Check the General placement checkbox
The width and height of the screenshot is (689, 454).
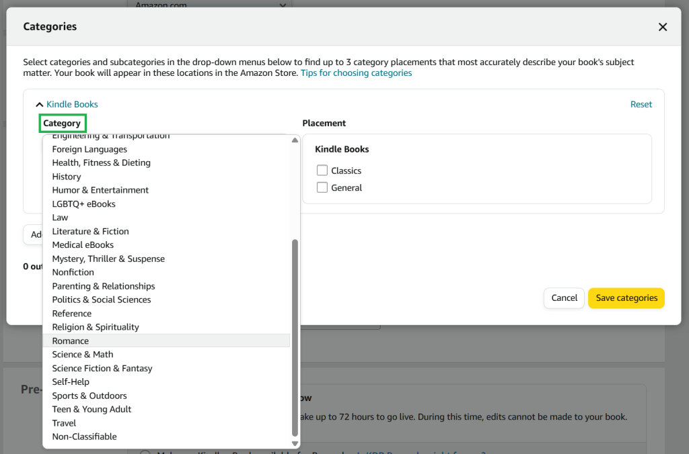[322, 187]
